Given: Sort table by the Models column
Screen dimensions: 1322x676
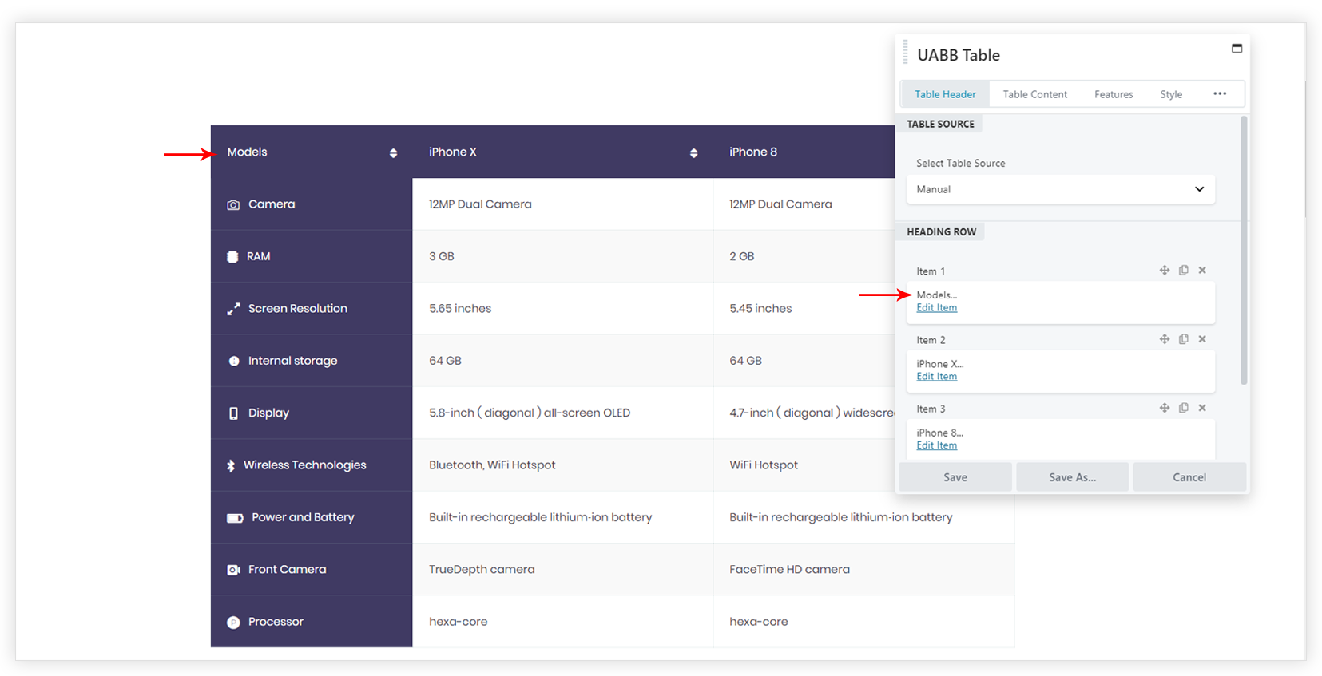Looking at the screenshot, I should (393, 153).
